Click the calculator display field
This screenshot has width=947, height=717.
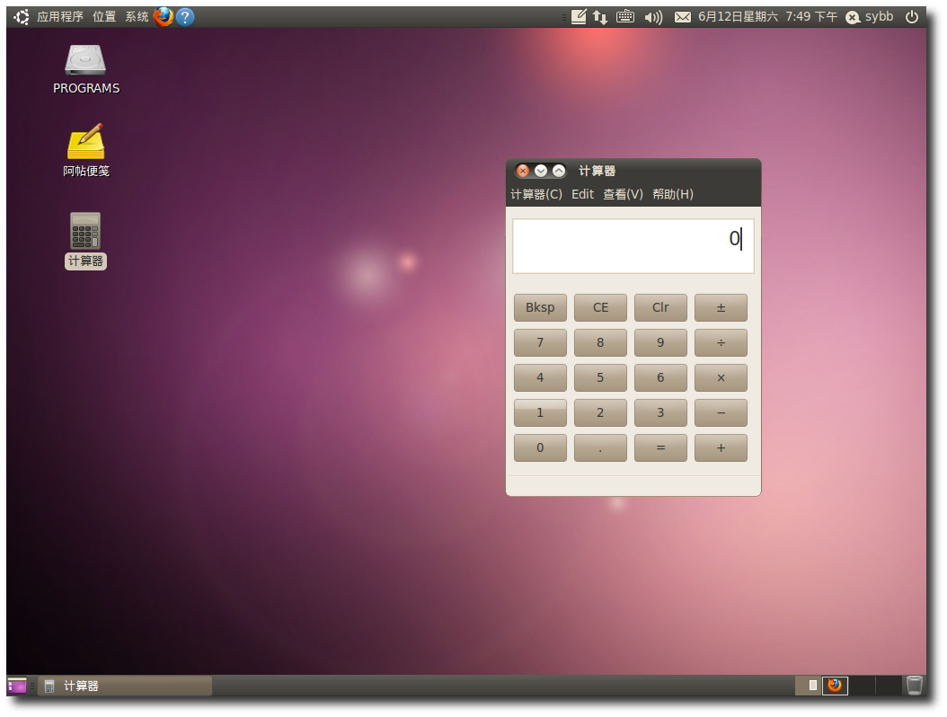(633, 246)
